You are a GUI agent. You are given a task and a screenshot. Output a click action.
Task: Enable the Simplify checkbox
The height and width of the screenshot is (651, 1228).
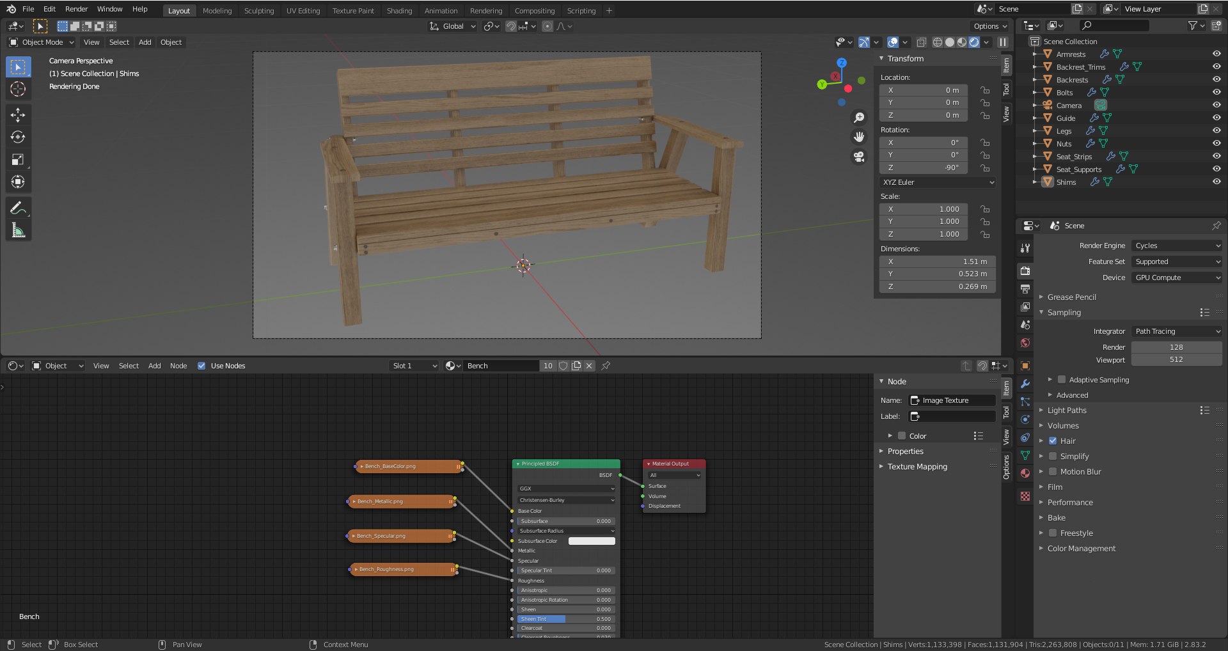click(1053, 457)
